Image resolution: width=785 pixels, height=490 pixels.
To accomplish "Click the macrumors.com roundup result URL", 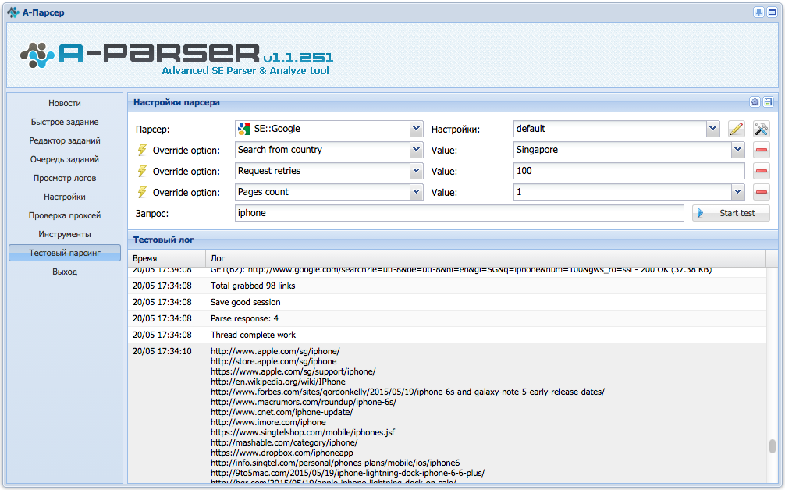I will [x=304, y=402].
